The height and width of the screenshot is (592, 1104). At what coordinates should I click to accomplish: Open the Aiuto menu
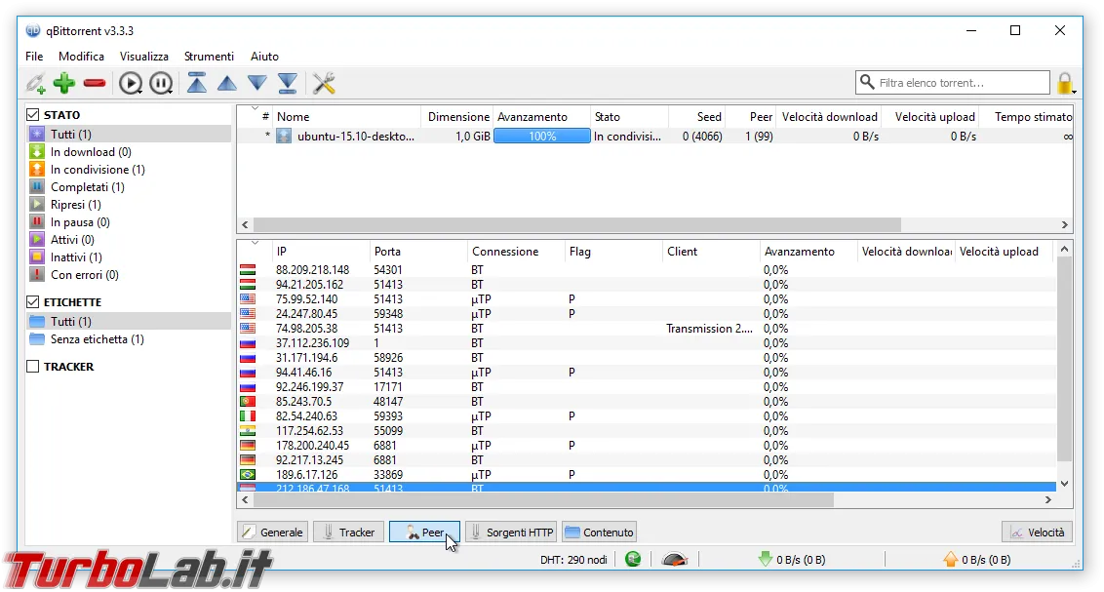(x=264, y=57)
